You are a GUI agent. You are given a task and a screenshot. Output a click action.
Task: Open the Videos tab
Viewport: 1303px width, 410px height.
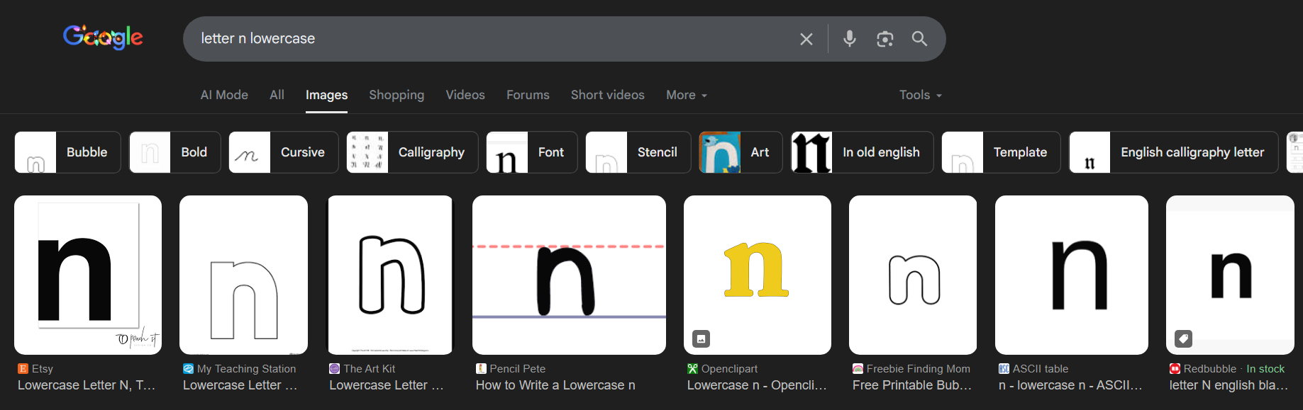point(465,95)
